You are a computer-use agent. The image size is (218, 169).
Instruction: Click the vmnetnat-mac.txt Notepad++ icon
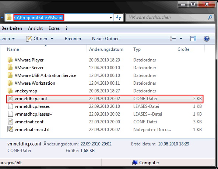pyautogui.click(x=10, y=129)
